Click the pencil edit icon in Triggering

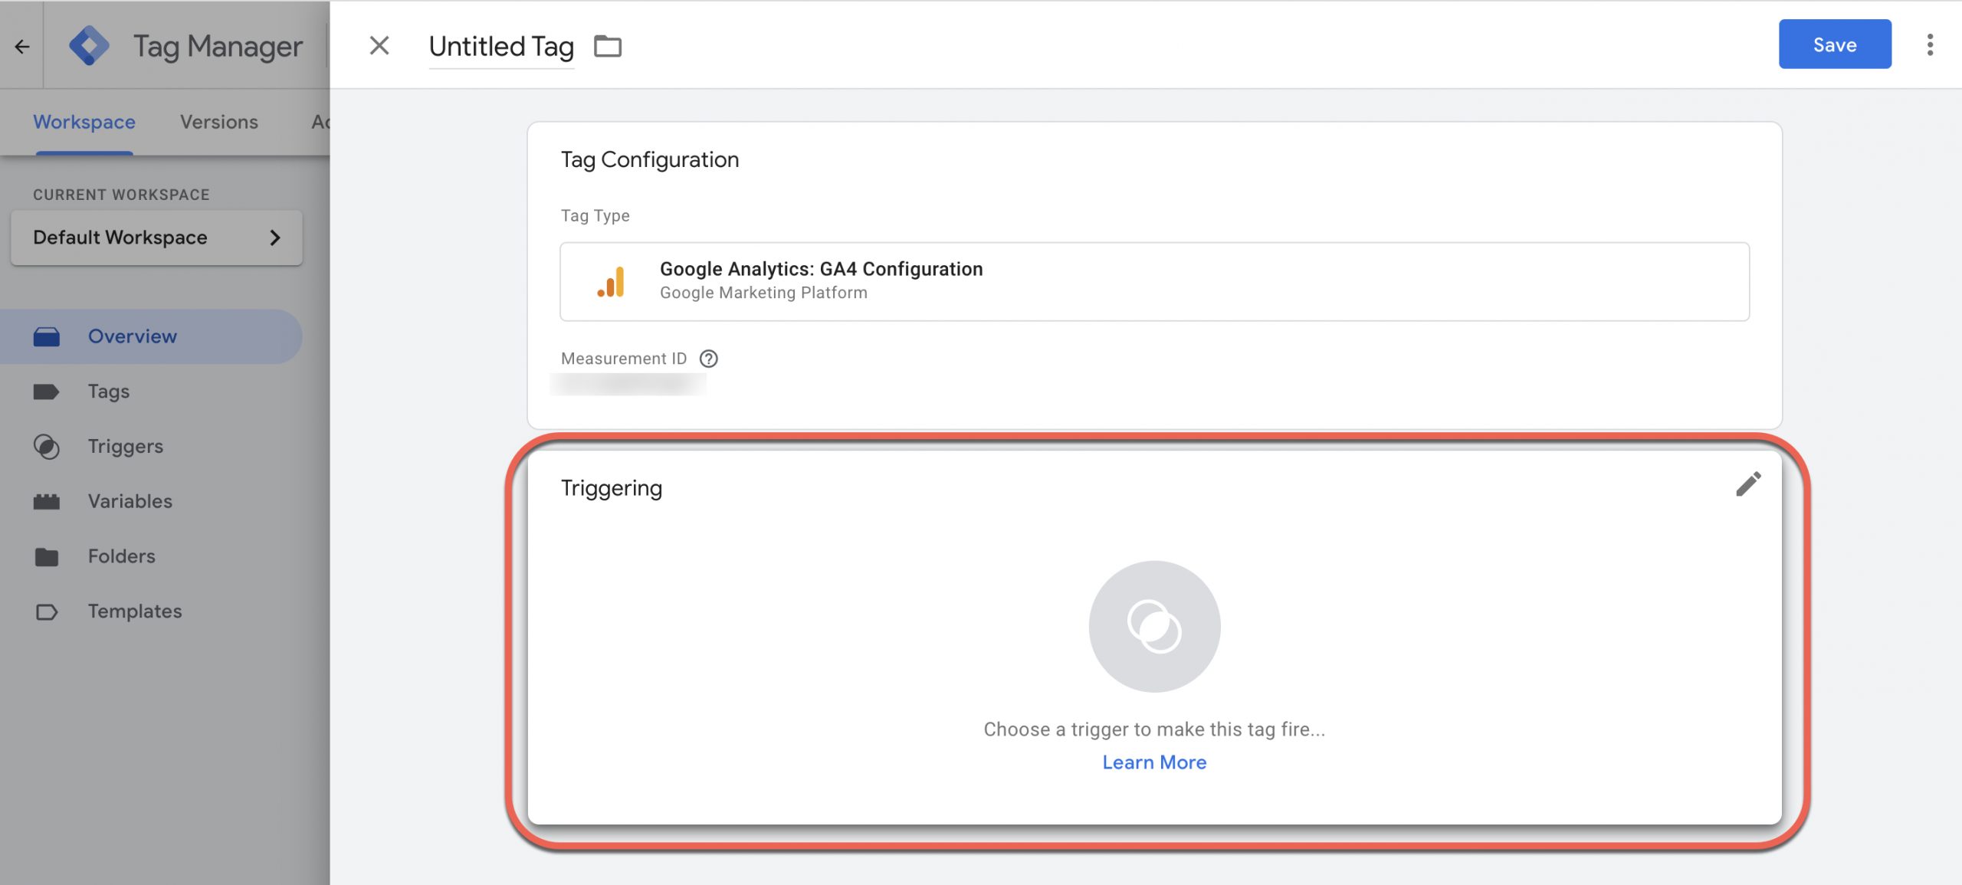pos(1748,484)
